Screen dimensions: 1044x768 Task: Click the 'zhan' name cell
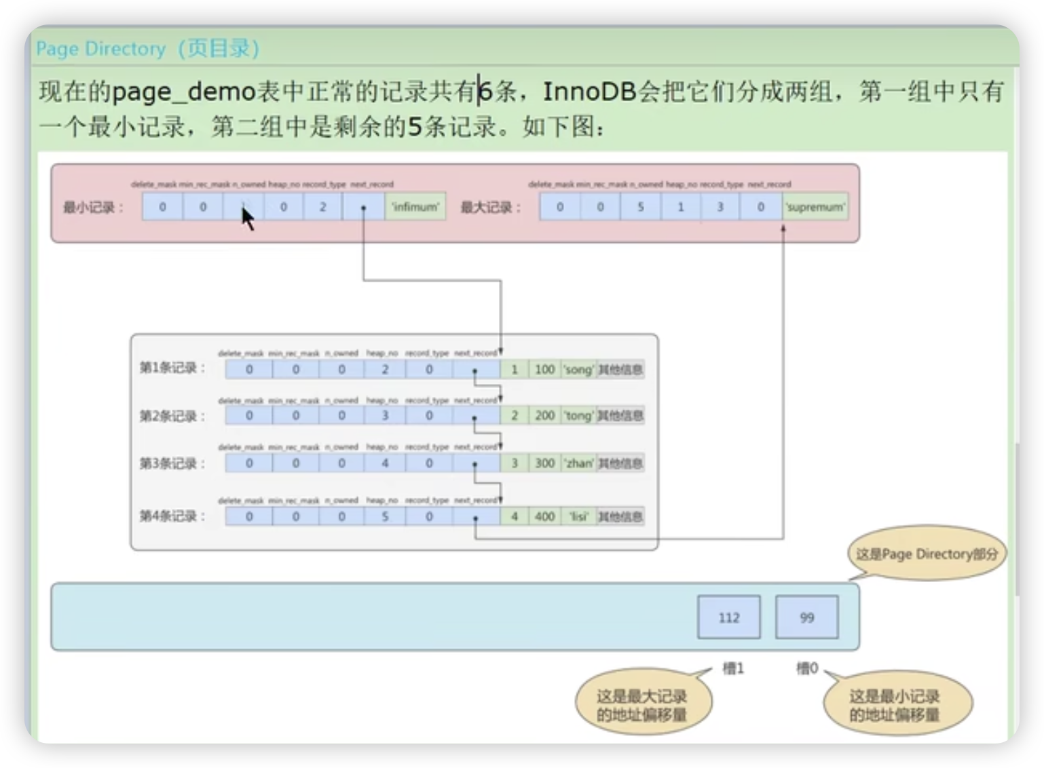(578, 463)
